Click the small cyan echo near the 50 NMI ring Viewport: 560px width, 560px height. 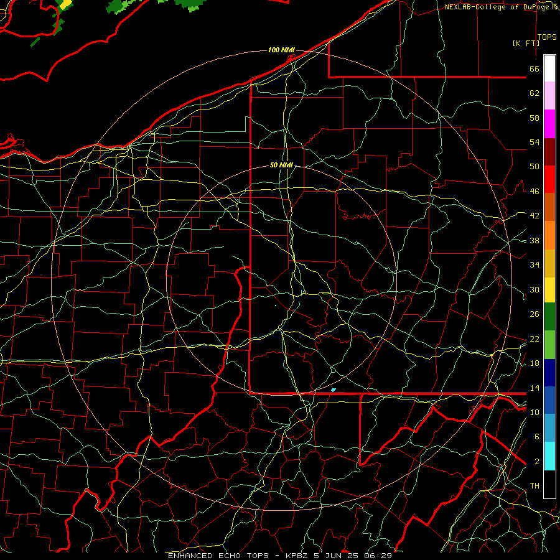pyautogui.click(x=334, y=390)
